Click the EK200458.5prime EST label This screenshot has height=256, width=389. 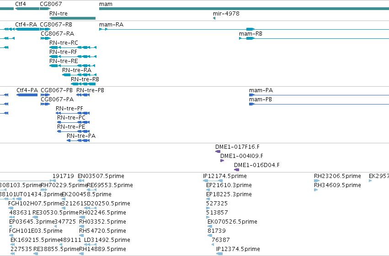coord(86,194)
